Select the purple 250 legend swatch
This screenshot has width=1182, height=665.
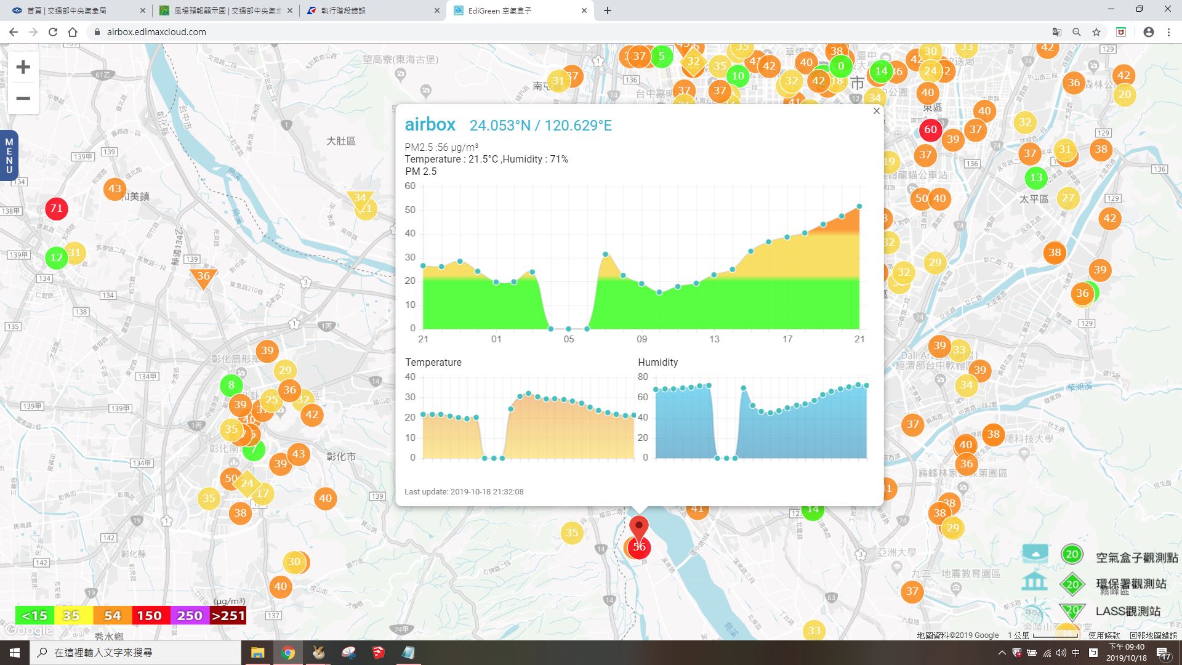[x=190, y=616]
